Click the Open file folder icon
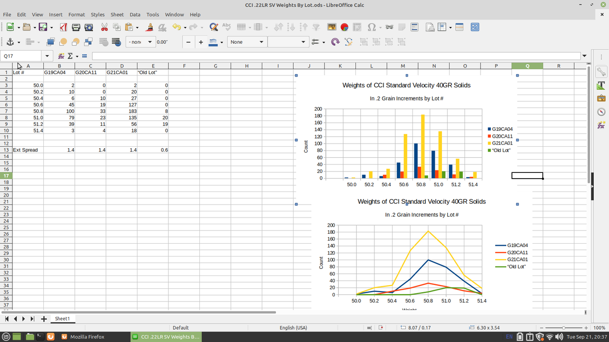The height and width of the screenshot is (342, 609). coord(27,27)
